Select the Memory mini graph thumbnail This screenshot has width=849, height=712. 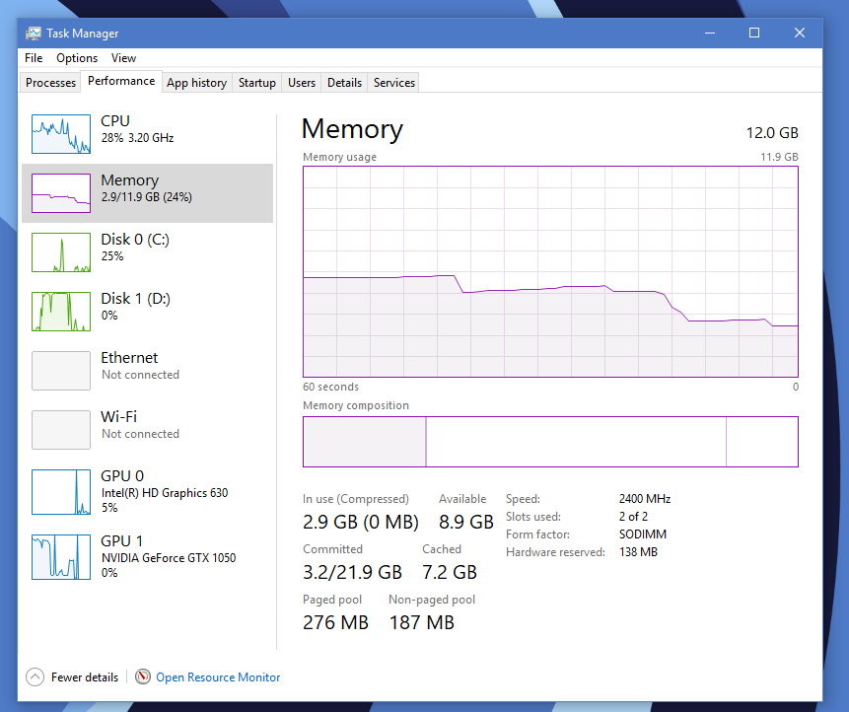click(x=61, y=193)
